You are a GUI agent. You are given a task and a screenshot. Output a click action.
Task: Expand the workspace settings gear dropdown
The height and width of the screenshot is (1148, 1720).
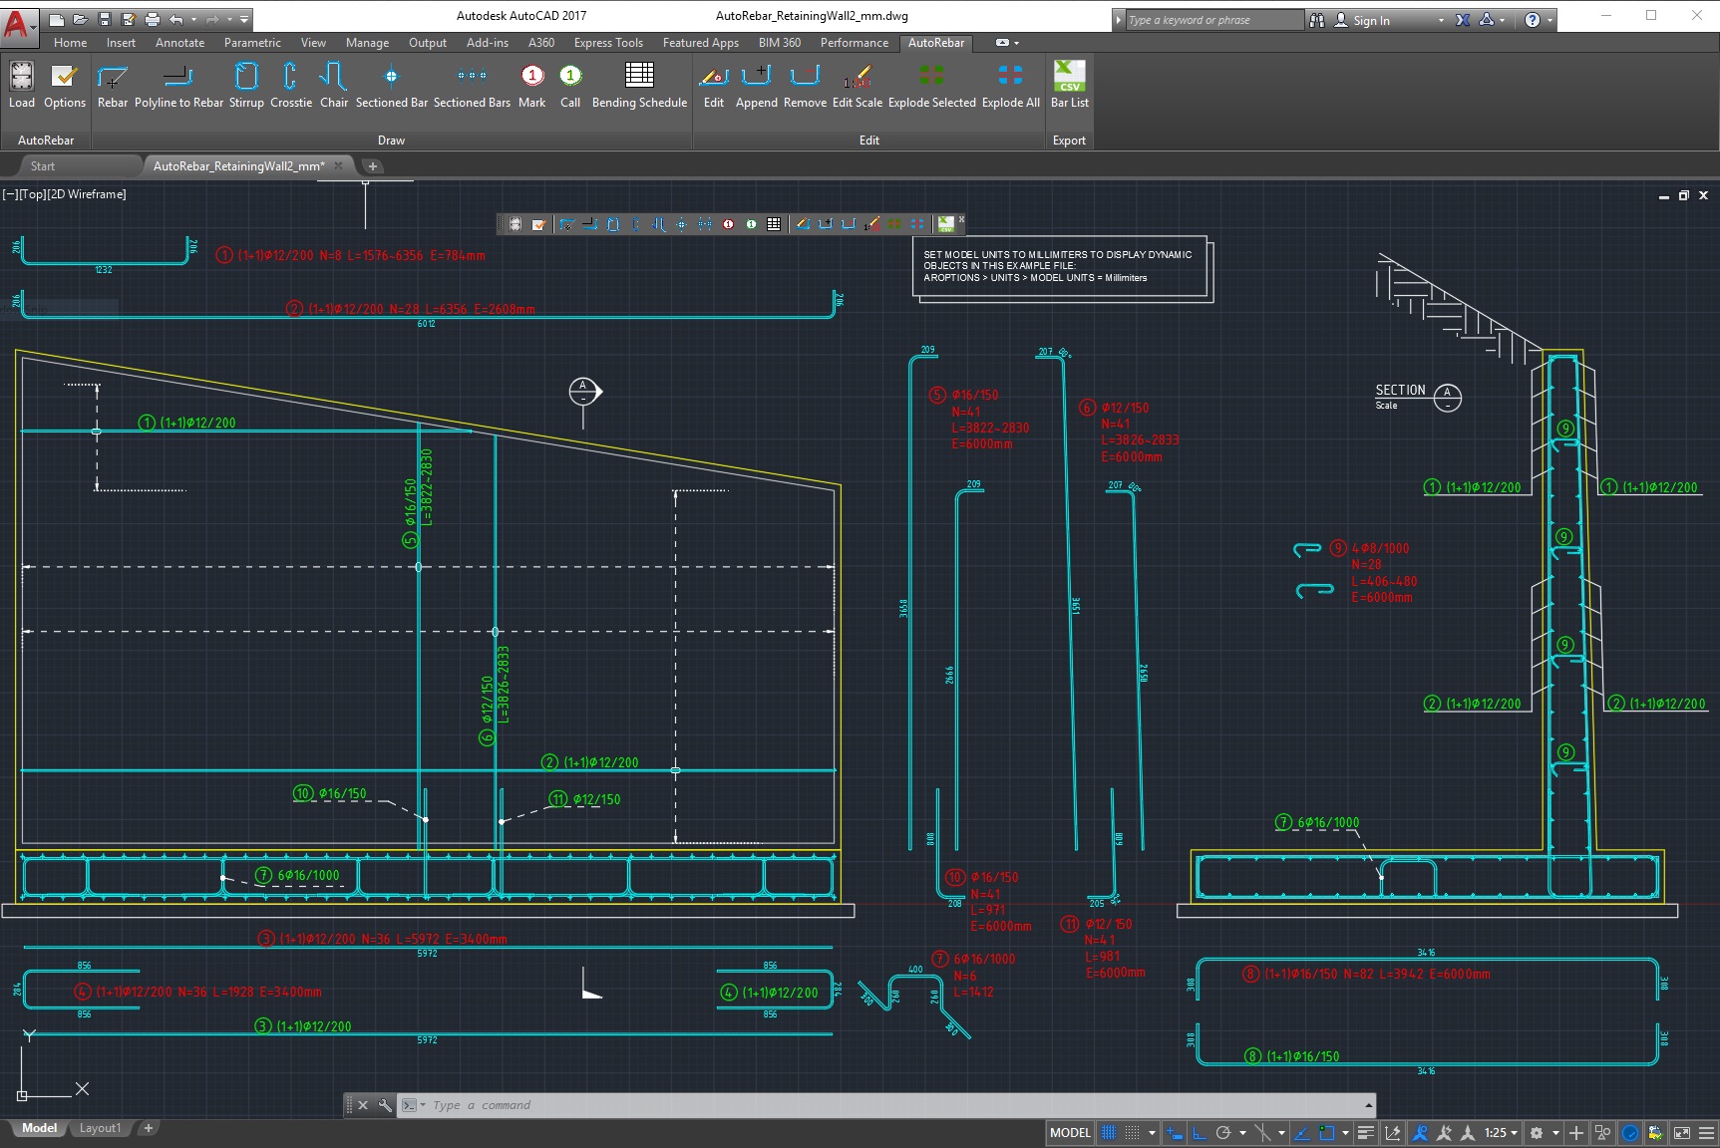pos(1555,1133)
